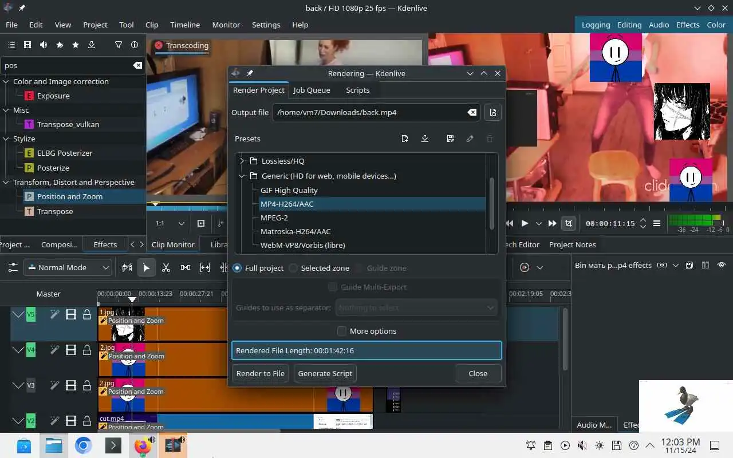Activate the Selection arrow tool

click(x=147, y=267)
